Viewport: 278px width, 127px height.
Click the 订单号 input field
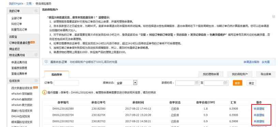[67, 83]
